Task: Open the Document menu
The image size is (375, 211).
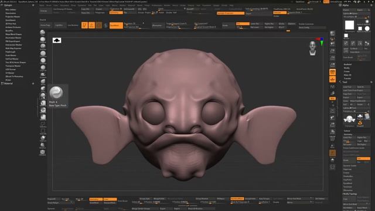Action: pyautogui.click(x=64, y=5)
